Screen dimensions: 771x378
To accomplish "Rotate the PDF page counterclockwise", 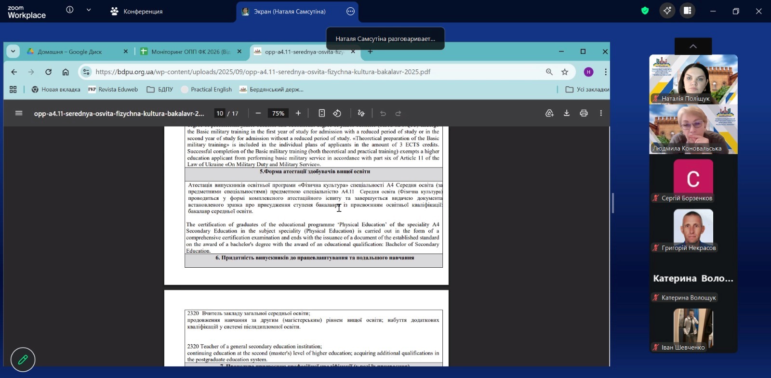I will (337, 113).
